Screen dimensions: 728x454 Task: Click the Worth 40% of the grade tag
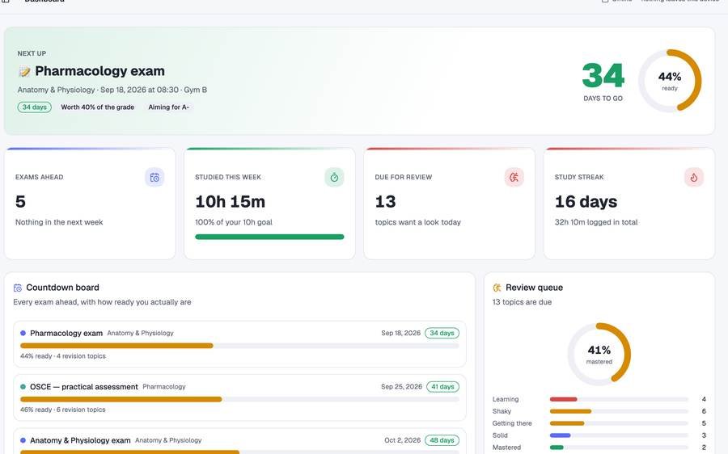(x=98, y=107)
